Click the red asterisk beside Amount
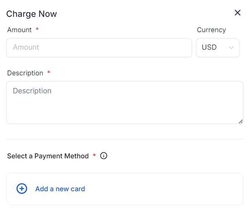 (37, 29)
